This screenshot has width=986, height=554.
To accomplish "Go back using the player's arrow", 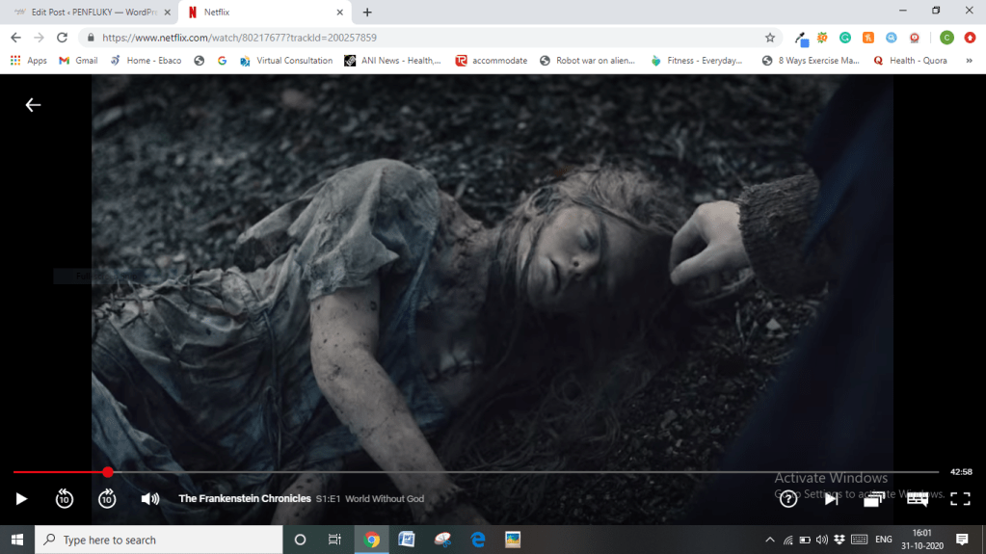I will (x=33, y=105).
